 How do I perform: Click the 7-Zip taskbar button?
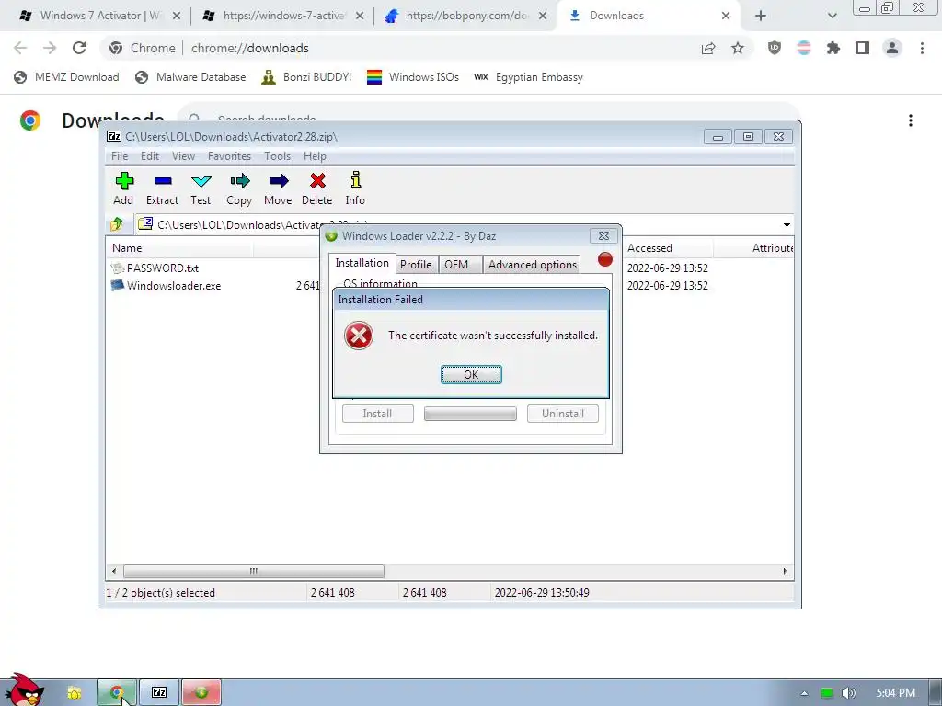159,693
